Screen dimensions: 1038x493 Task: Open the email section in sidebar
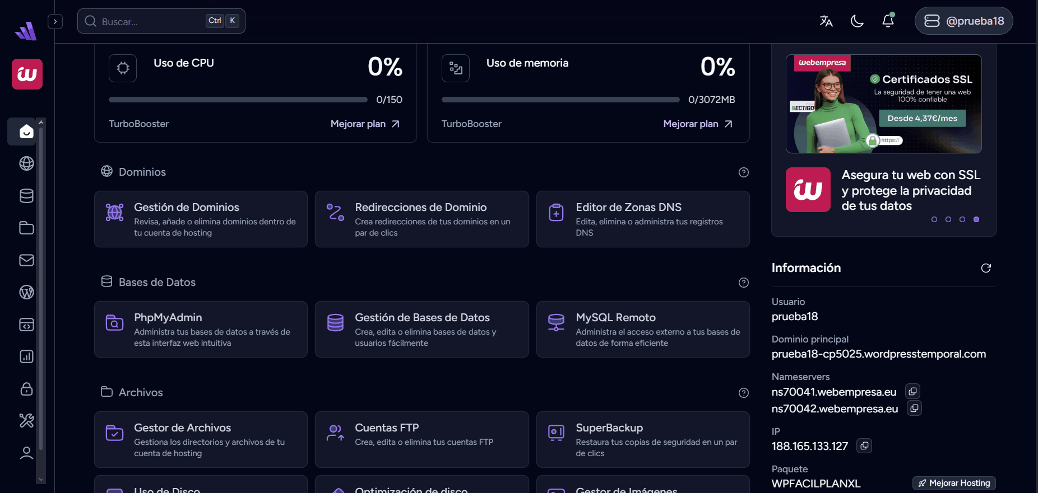point(26,260)
